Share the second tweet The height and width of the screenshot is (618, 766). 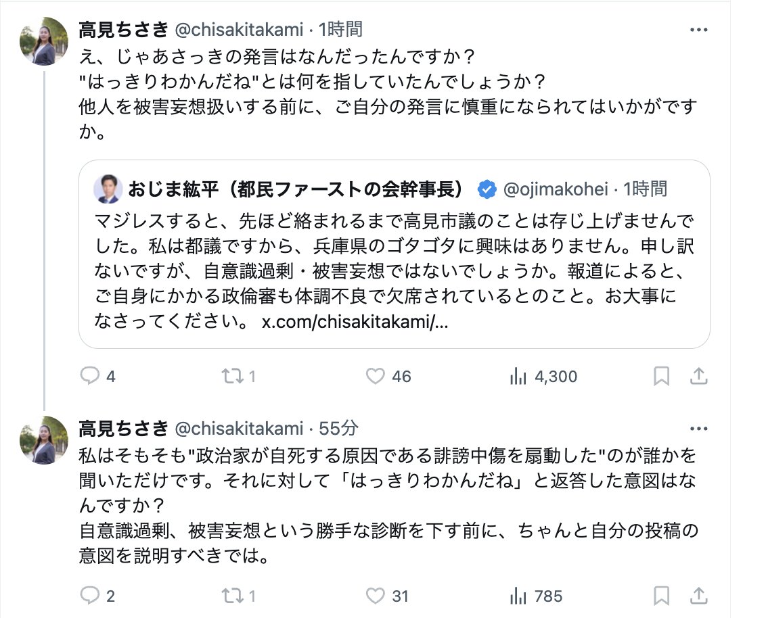(x=699, y=596)
